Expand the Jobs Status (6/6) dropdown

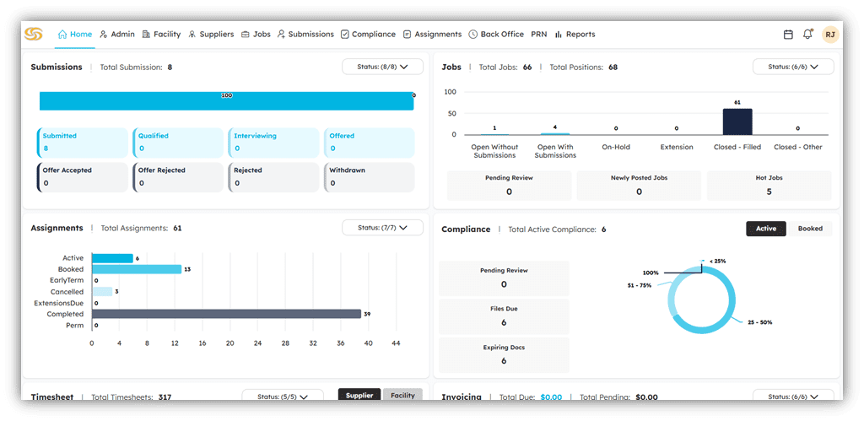click(x=793, y=67)
